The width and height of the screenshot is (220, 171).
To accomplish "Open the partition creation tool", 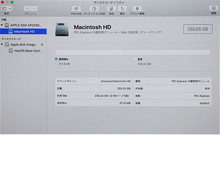I will 94,9.
